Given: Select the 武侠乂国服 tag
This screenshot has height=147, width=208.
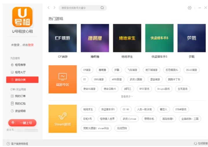Looking at the screenshot, I should (136, 79).
